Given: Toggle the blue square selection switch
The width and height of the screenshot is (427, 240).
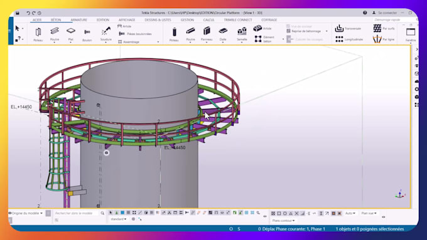Looking at the screenshot, I should pyautogui.click(x=122, y=212).
